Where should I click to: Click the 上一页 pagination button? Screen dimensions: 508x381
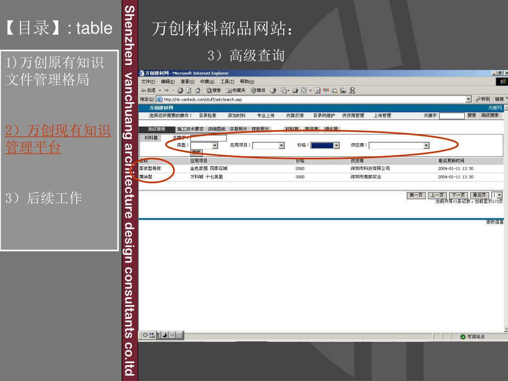(x=437, y=195)
